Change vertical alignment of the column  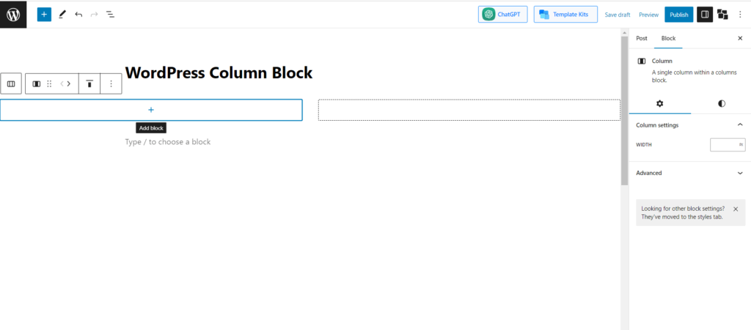click(89, 83)
